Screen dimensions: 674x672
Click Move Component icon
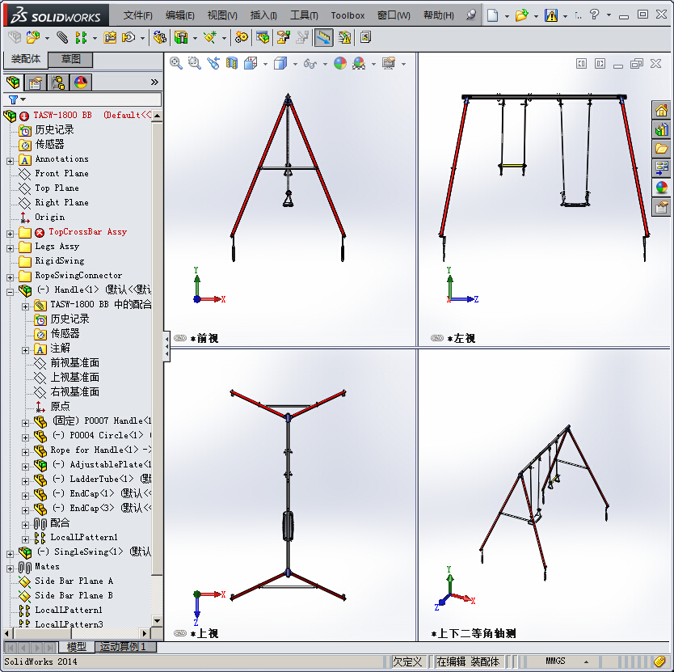click(128, 37)
